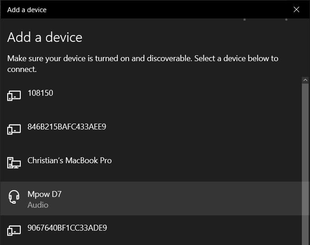This screenshot has width=310, height=245.
Task: Click the Audio label under Mpow D7
Action: pyautogui.click(x=38, y=205)
